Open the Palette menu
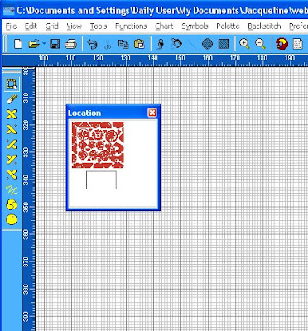 (x=228, y=26)
